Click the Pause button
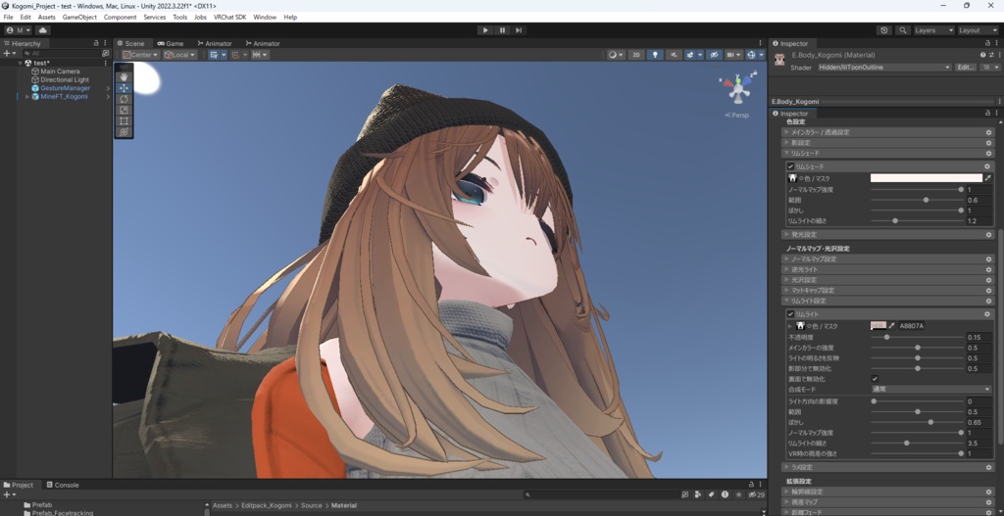1004x516 pixels. click(x=502, y=30)
